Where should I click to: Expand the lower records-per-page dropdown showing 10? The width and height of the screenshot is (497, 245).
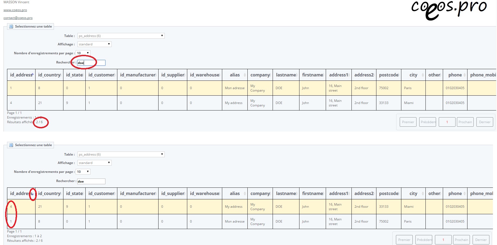click(x=83, y=172)
